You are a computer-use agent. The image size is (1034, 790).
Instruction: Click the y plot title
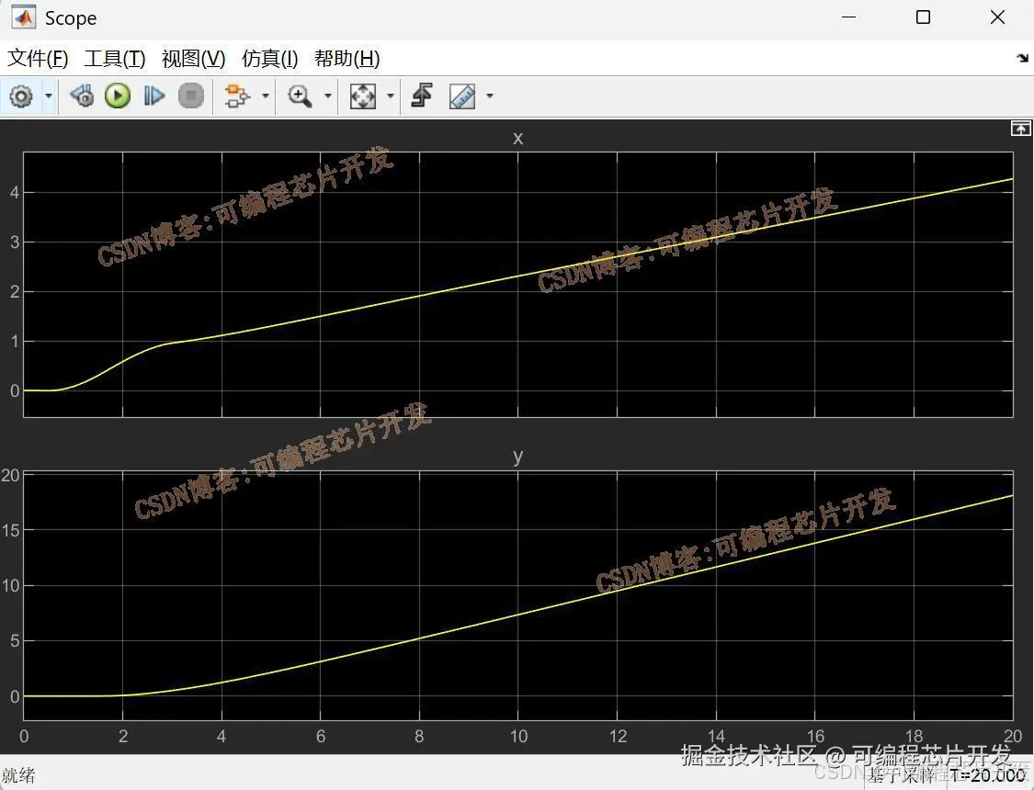[x=517, y=456]
